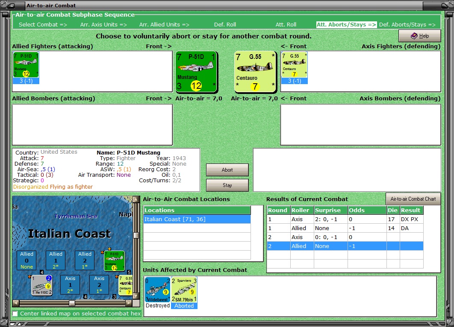
Task: Click the Round column header
Action: coord(278,210)
